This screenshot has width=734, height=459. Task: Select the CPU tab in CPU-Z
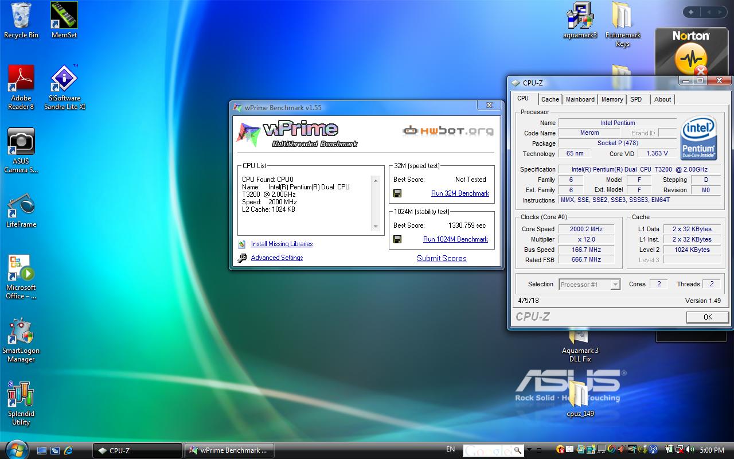click(523, 98)
